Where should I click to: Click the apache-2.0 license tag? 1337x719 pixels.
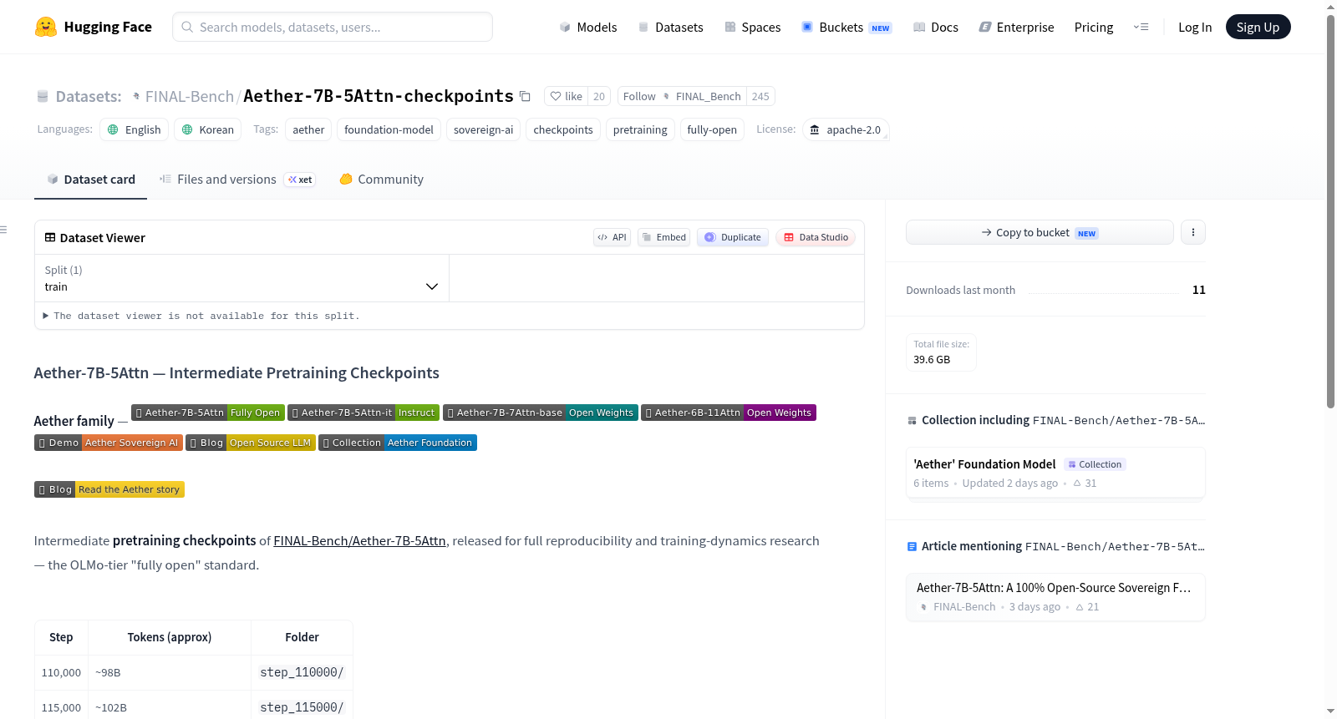(846, 129)
